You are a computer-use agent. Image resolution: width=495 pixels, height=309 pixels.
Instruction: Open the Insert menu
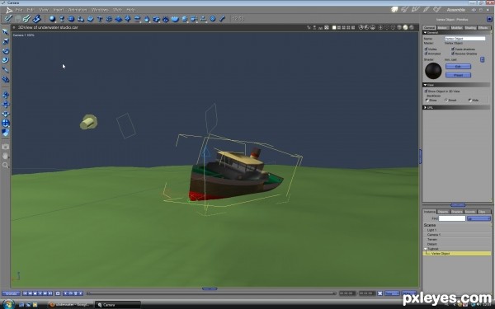(x=58, y=10)
